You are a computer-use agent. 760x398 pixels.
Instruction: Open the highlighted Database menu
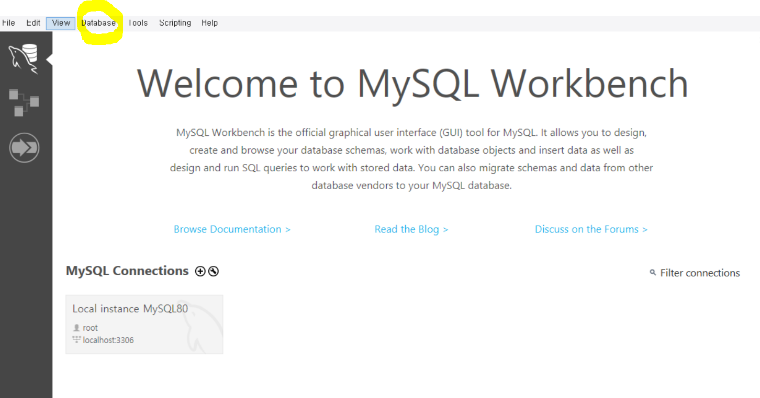(x=98, y=23)
